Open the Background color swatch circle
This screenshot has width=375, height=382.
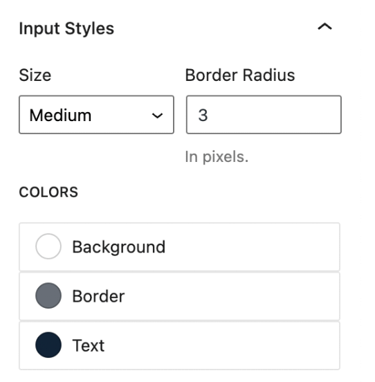pos(48,246)
